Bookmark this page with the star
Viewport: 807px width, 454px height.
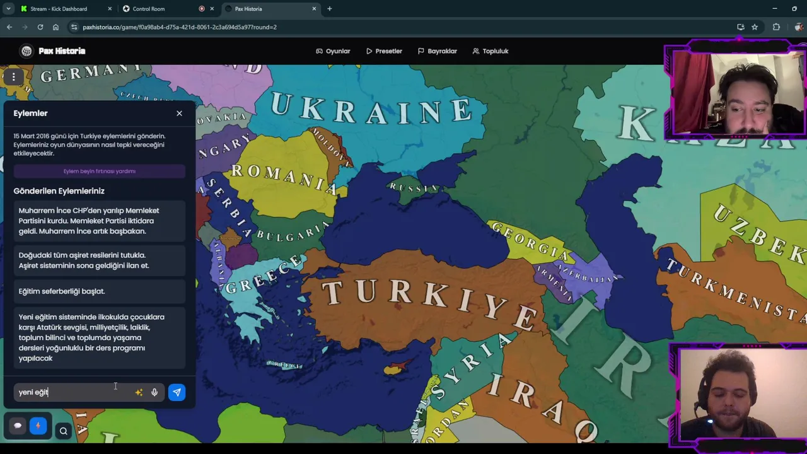pyautogui.click(x=755, y=27)
